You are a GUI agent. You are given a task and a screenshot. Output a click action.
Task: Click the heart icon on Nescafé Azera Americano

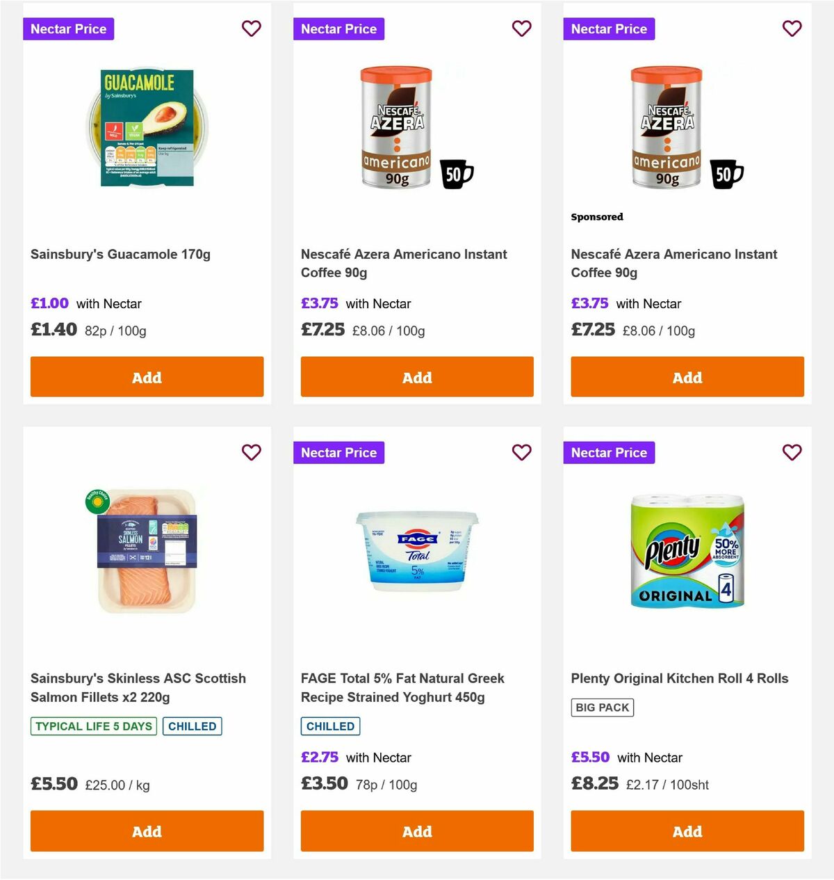tap(521, 29)
